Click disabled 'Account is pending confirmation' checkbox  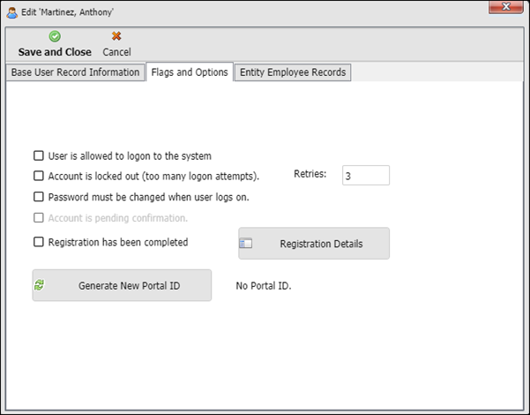(39, 218)
